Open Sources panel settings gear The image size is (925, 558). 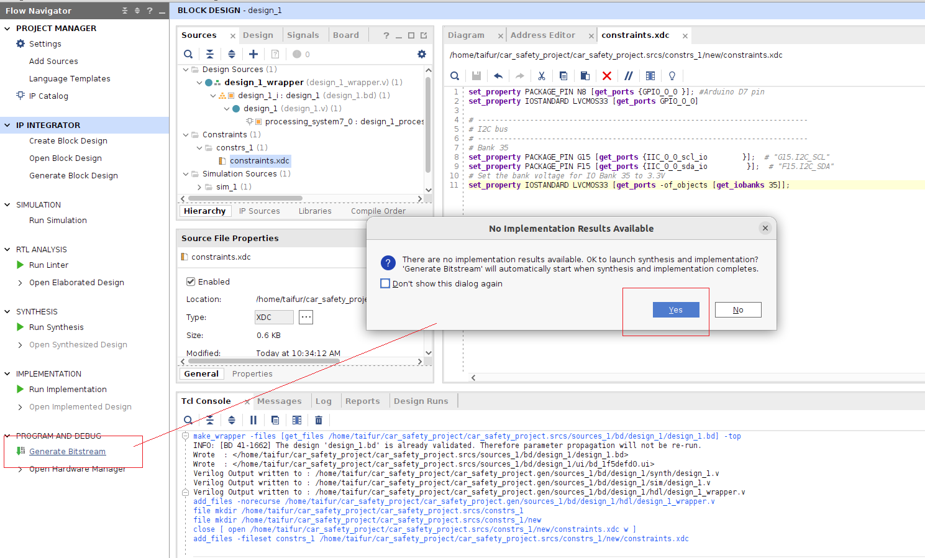click(x=422, y=54)
